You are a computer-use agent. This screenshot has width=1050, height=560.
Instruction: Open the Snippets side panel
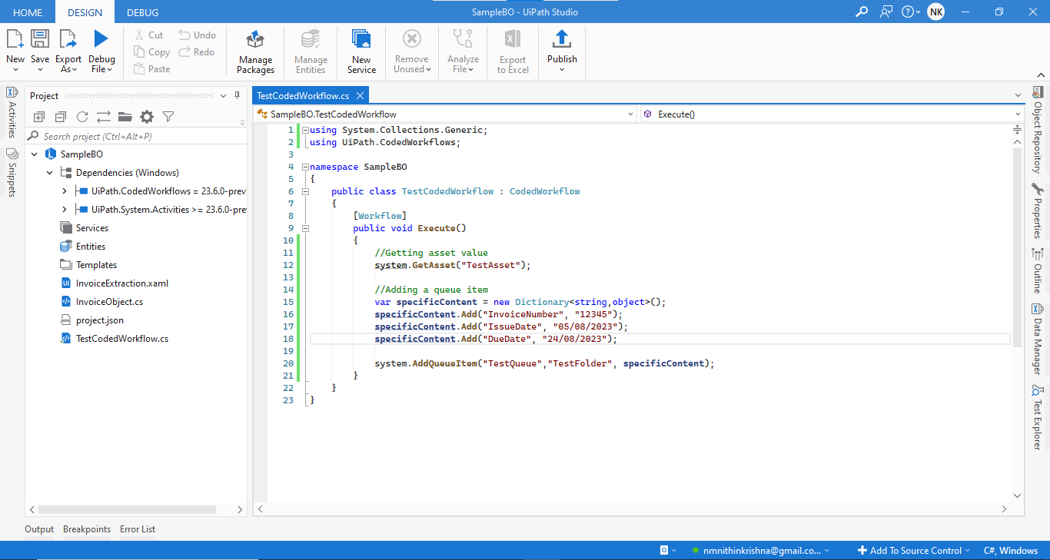pos(12,173)
